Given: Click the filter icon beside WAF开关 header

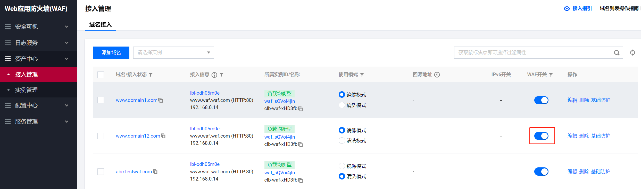Looking at the screenshot, I should [551, 75].
